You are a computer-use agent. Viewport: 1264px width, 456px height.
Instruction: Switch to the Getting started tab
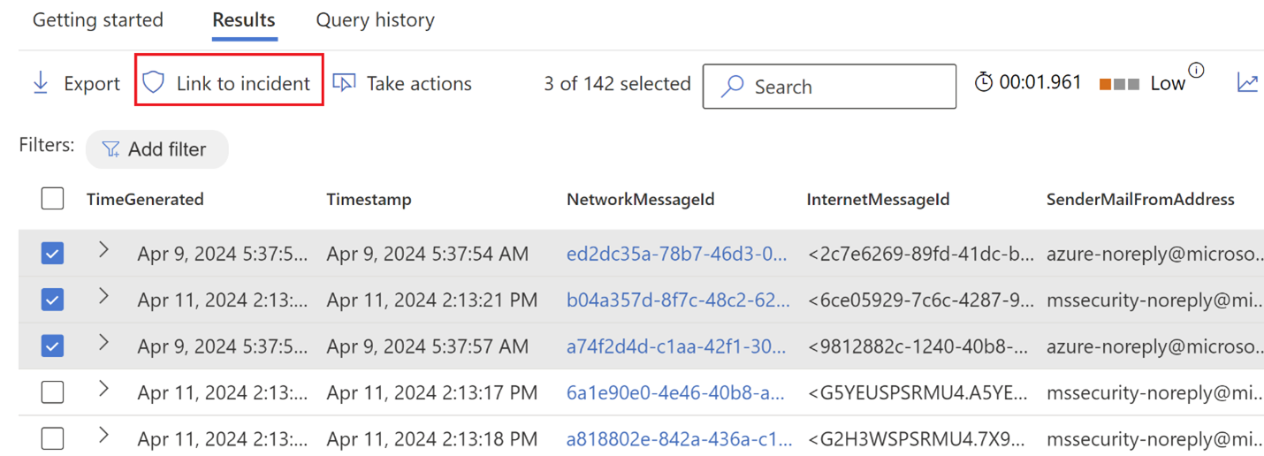[98, 19]
